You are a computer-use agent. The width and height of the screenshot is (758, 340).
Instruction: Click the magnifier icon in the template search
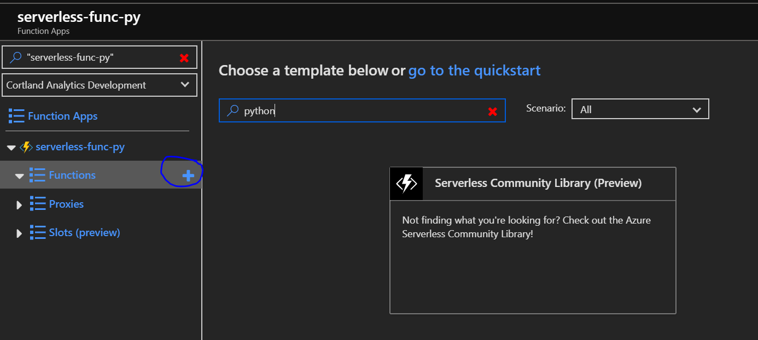click(232, 110)
